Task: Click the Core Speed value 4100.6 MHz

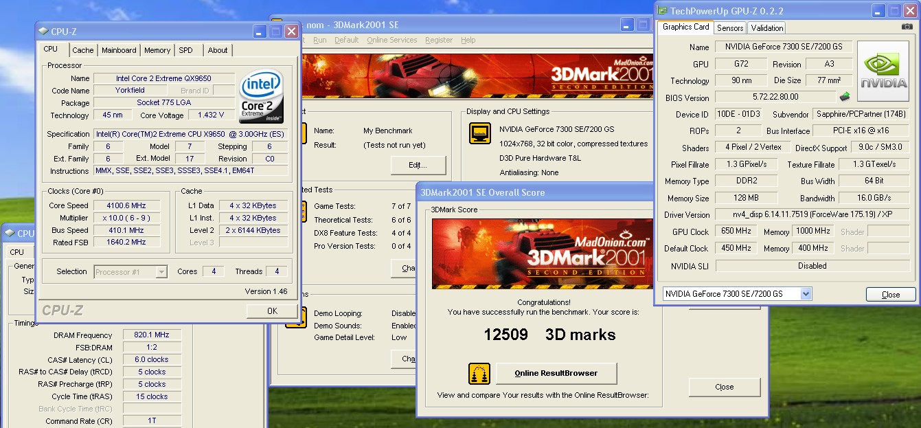Action: [x=128, y=206]
